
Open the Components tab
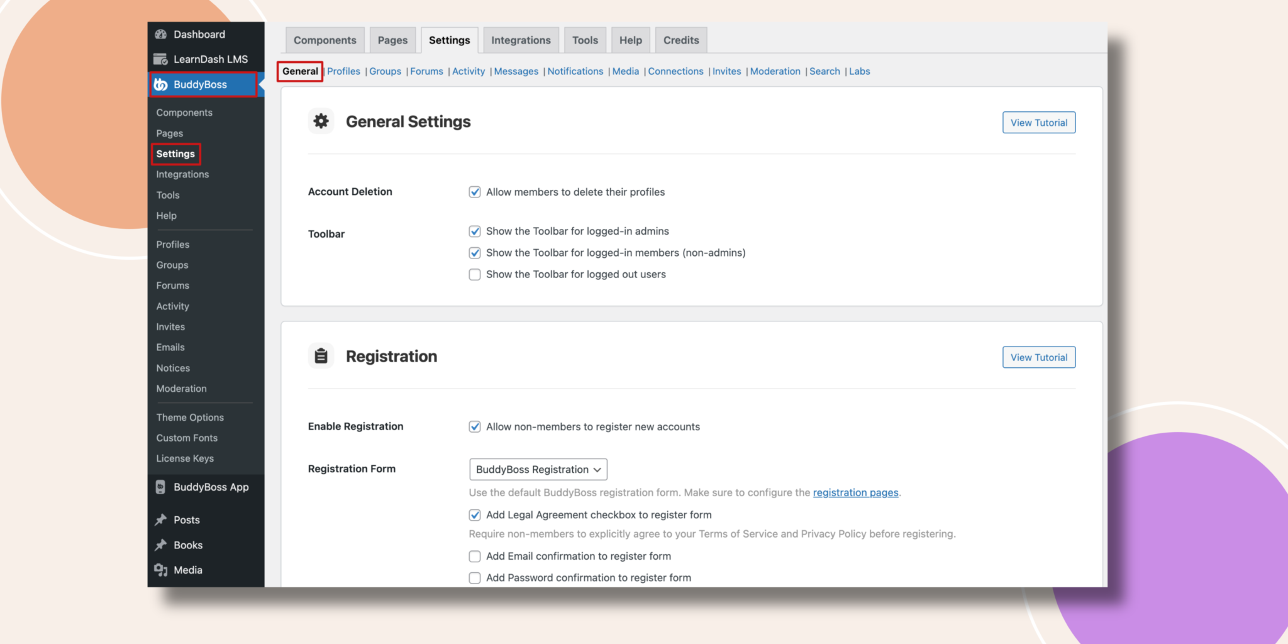325,40
